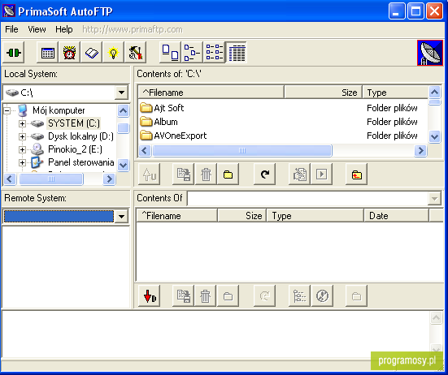The height and width of the screenshot is (375, 448).
Task: Select the Album folder
Action: (x=159, y=122)
